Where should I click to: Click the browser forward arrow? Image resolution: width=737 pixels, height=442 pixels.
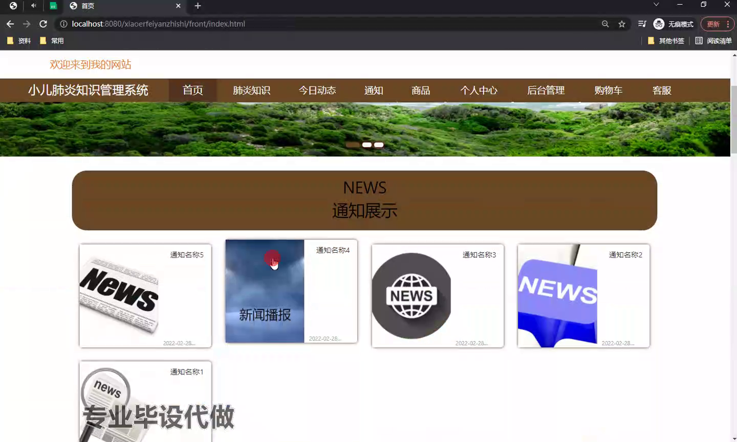[x=27, y=24]
